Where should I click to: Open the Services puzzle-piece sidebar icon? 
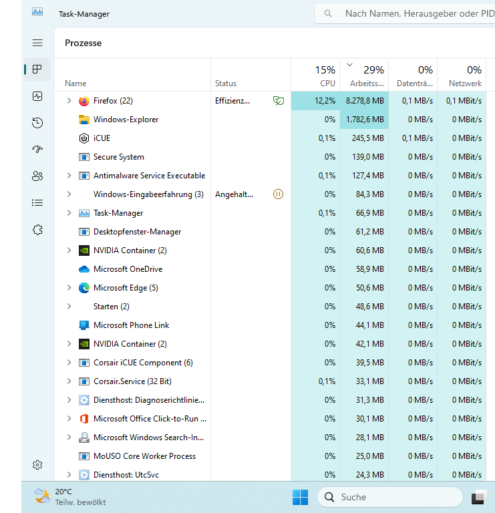pos(37,230)
